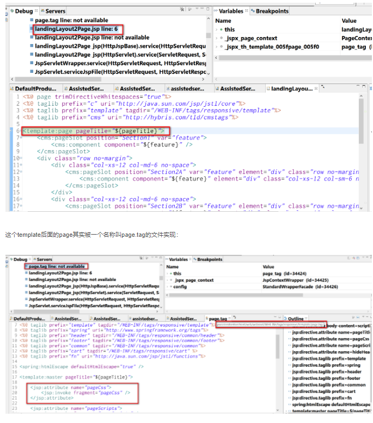Open Servers tab in second Eclipse screenshot

pos(42,259)
